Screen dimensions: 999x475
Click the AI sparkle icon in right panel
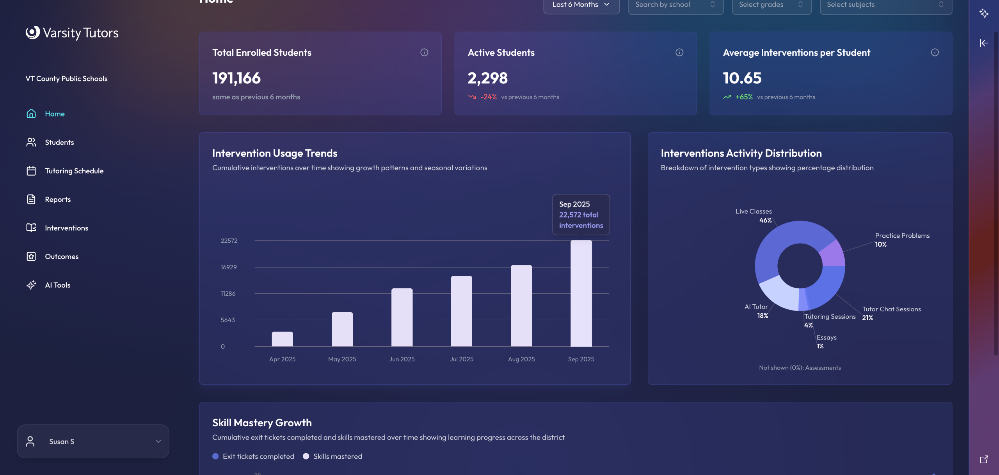[x=984, y=14]
